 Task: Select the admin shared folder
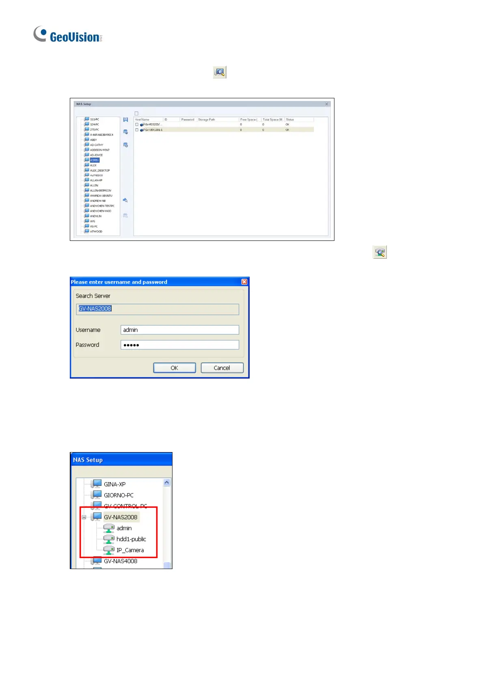click(124, 528)
